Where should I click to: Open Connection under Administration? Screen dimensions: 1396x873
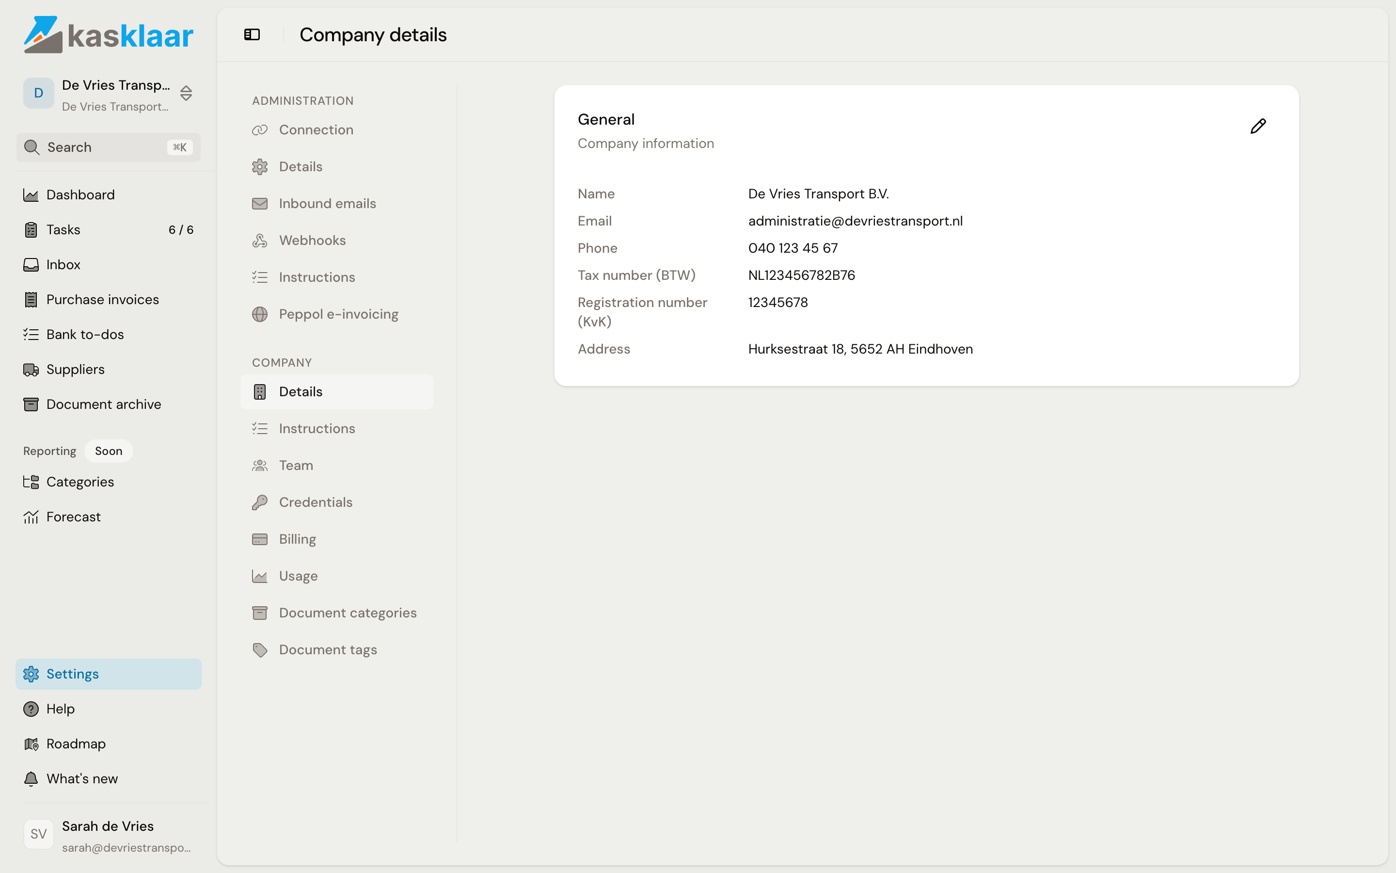coord(336,130)
